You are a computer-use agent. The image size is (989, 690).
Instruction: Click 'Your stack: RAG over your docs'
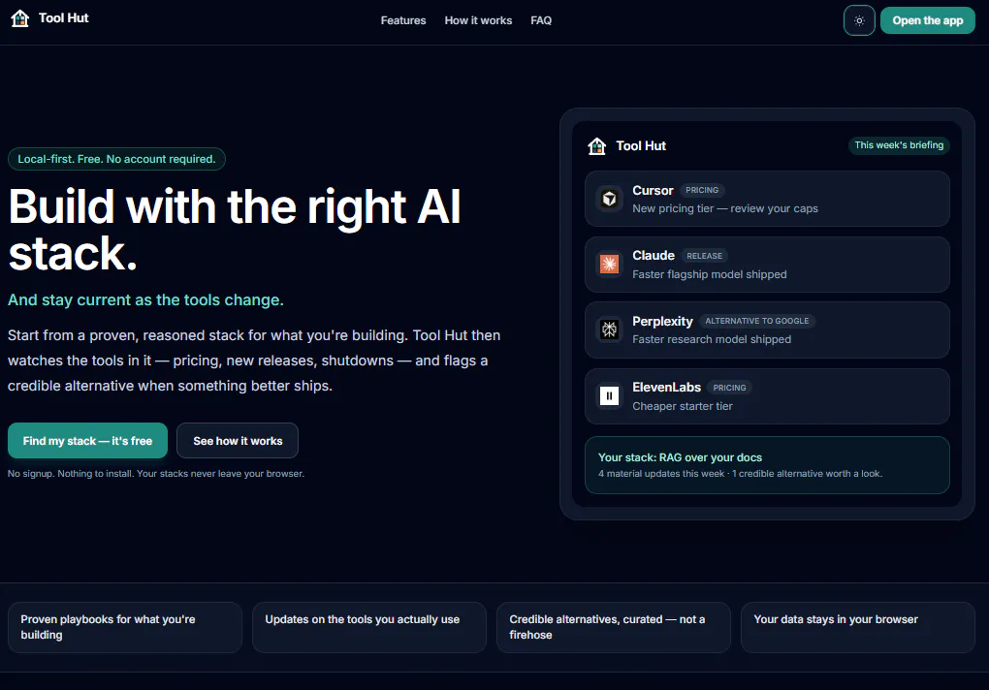(x=680, y=457)
